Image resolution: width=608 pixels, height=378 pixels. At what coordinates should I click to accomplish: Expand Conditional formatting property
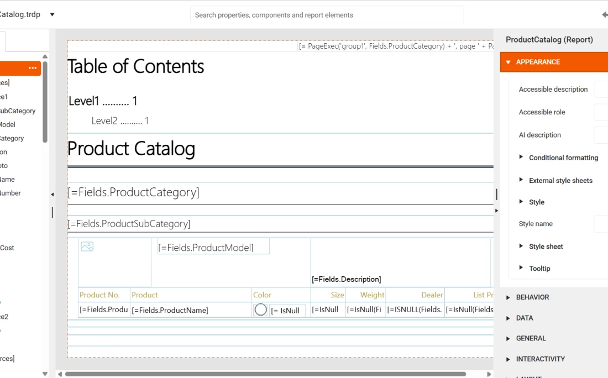[521, 158]
